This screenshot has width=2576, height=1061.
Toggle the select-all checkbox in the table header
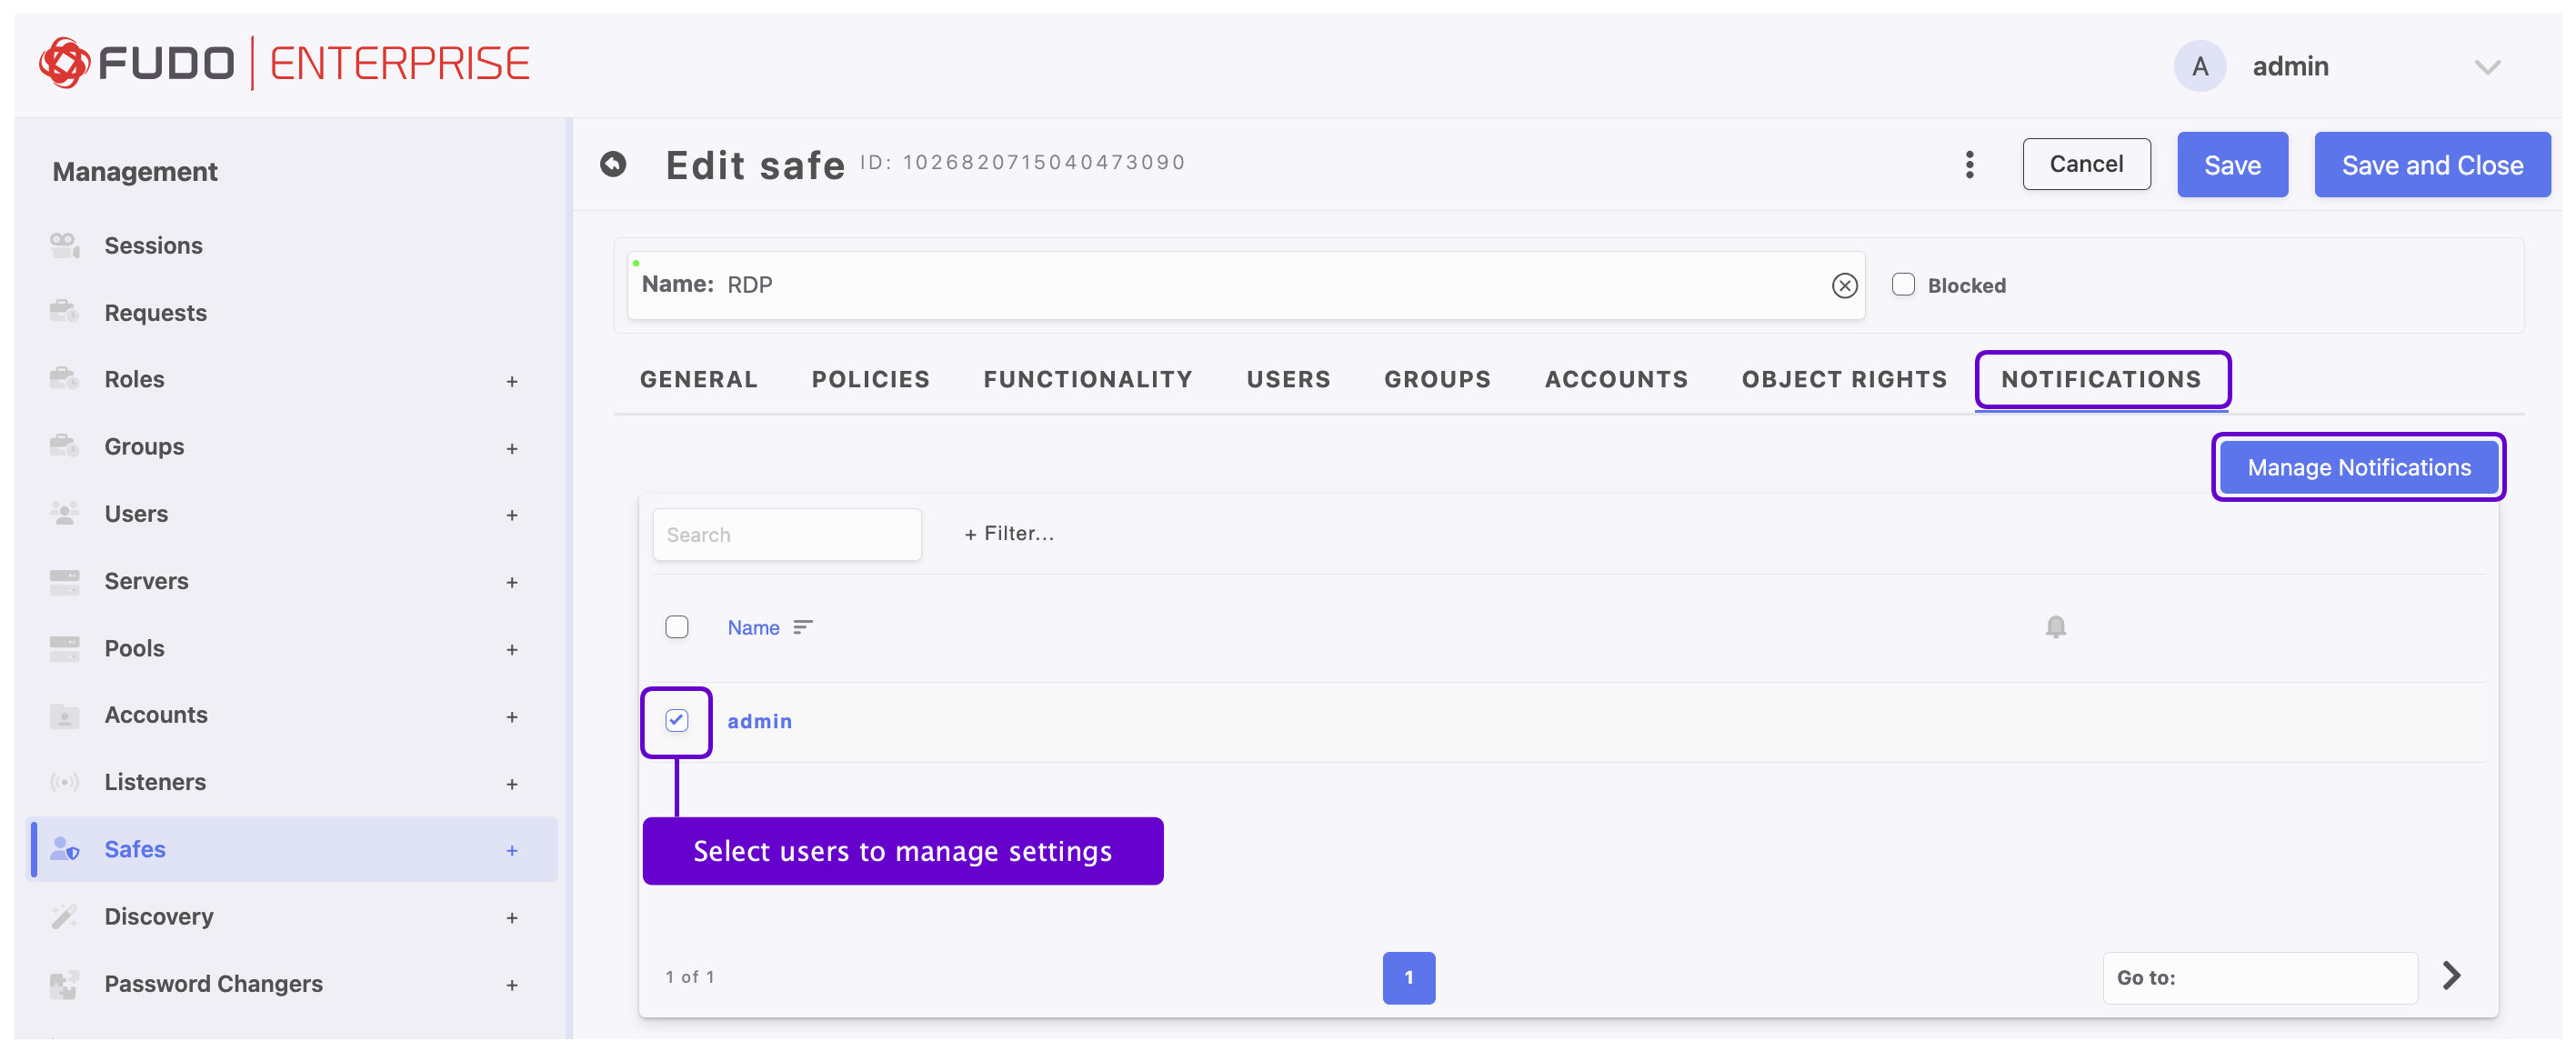[677, 627]
